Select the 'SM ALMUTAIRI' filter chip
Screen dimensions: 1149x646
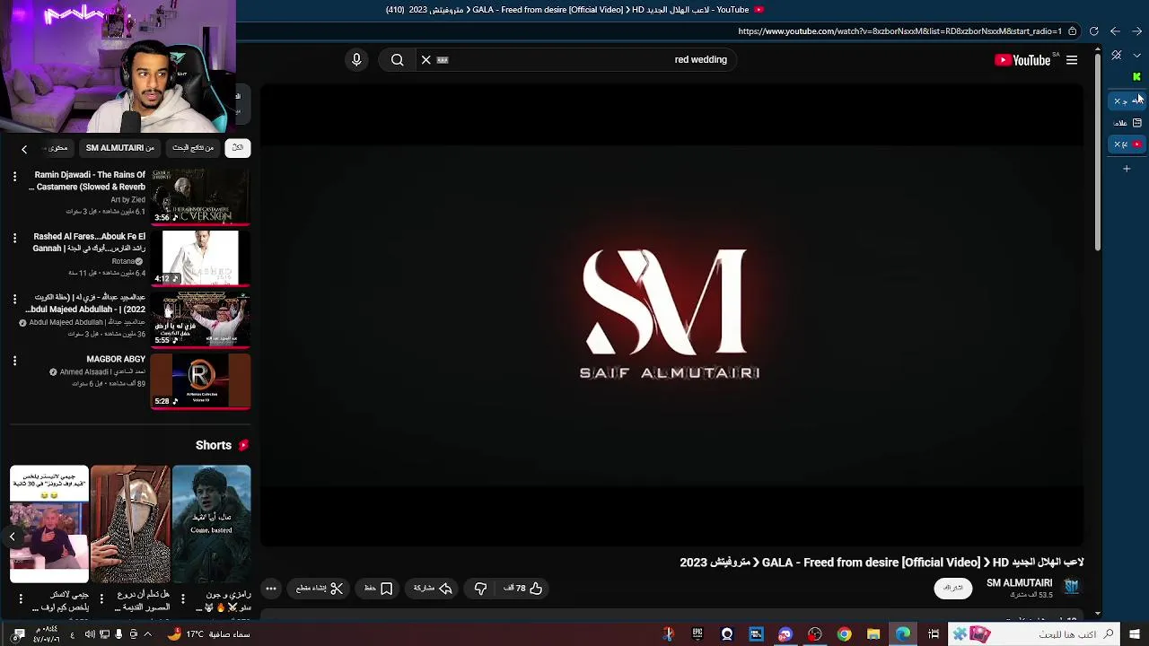(120, 148)
